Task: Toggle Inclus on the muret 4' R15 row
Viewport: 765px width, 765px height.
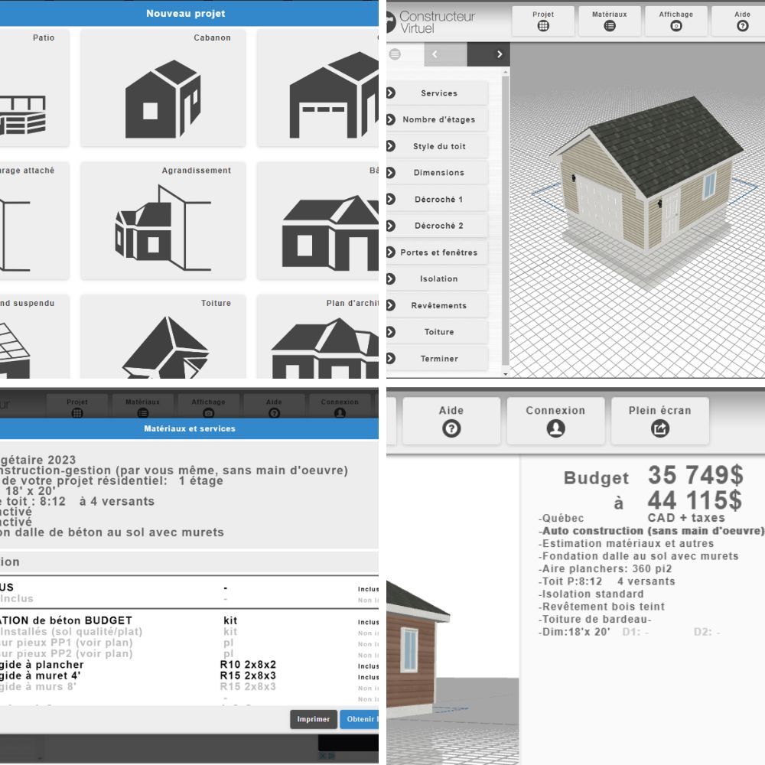Action: coord(368,677)
